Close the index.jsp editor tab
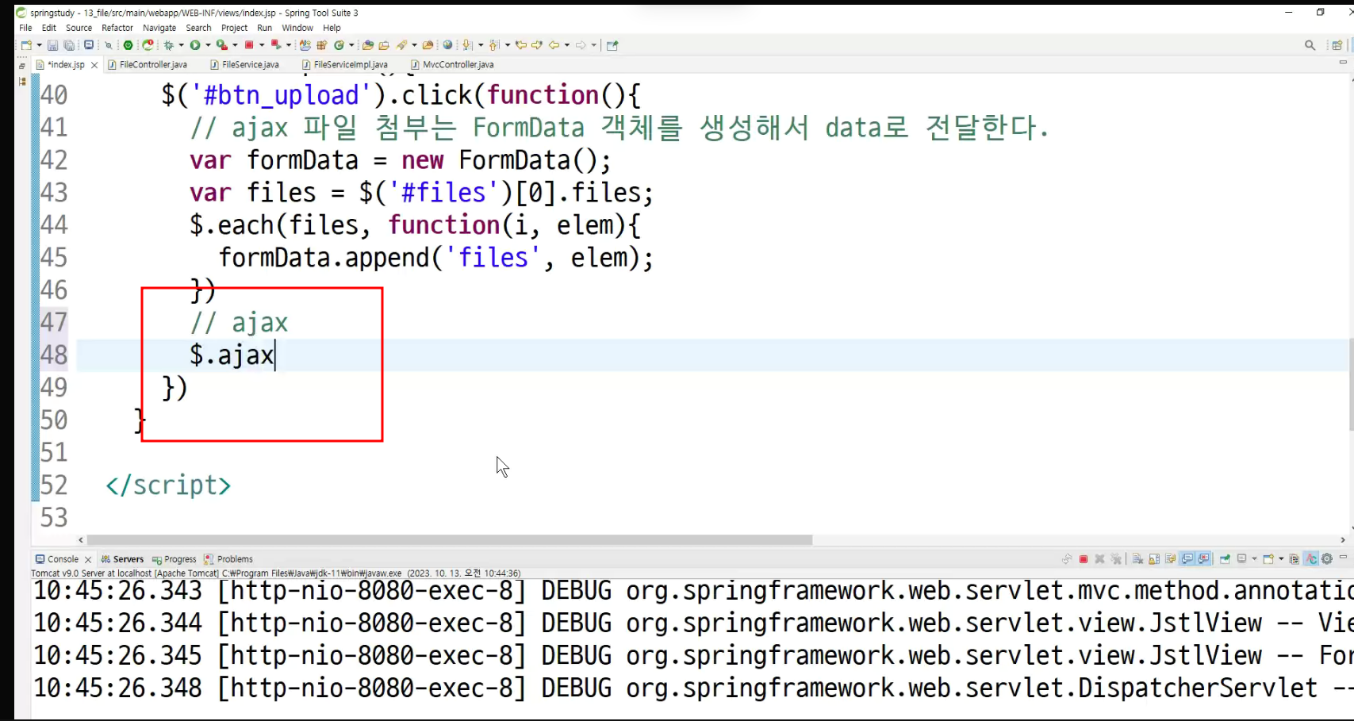The height and width of the screenshot is (721, 1354). [94, 65]
